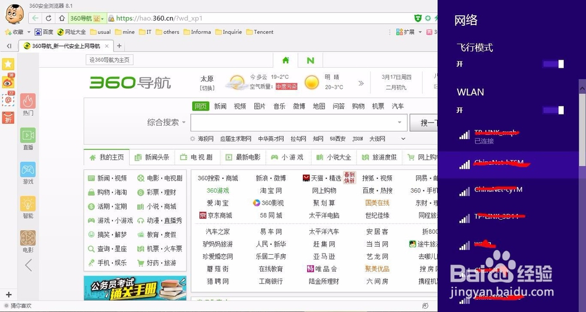586x312 pixels.
Task: Open the 扩展 extensions icon
Action: (x=400, y=32)
